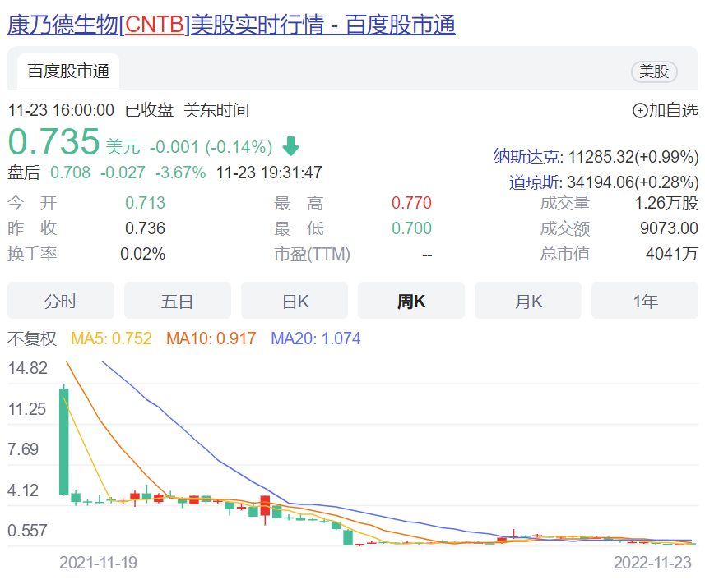Click the tall green first candlestick
Image resolution: width=705 pixels, height=580 pixels.
(x=63, y=440)
